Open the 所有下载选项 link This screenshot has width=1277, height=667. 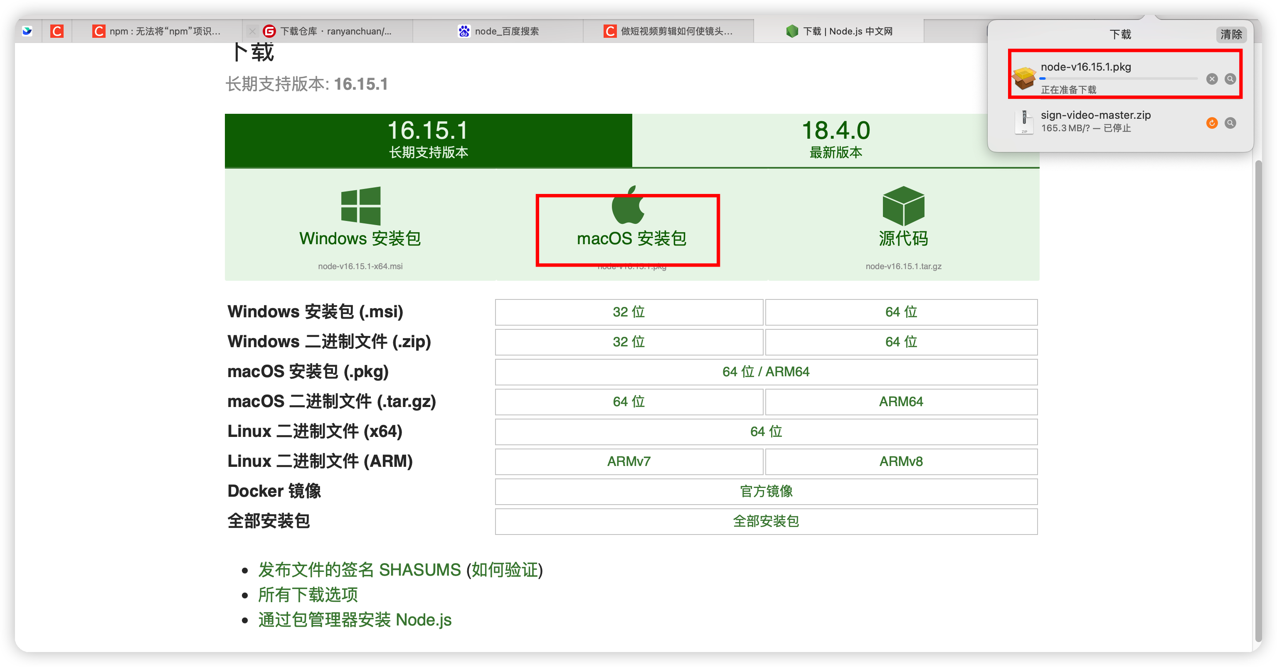(x=308, y=594)
